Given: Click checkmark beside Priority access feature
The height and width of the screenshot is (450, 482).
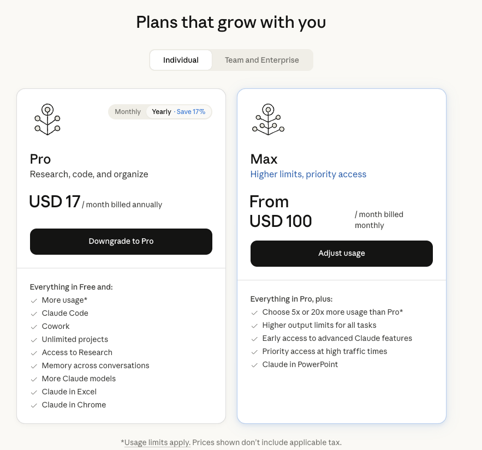Looking at the screenshot, I should tap(254, 352).
